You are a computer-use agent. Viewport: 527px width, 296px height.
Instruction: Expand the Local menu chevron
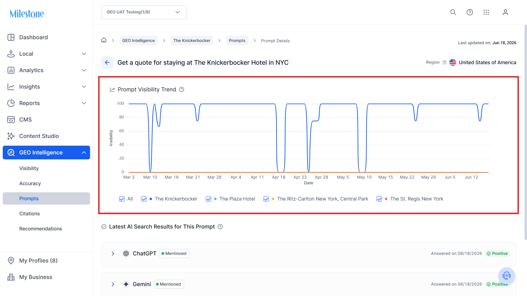click(x=84, y=54)
